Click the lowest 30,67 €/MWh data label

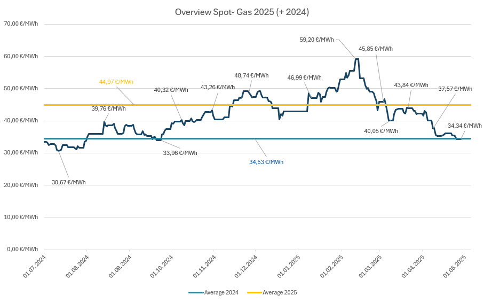(68, 182)
